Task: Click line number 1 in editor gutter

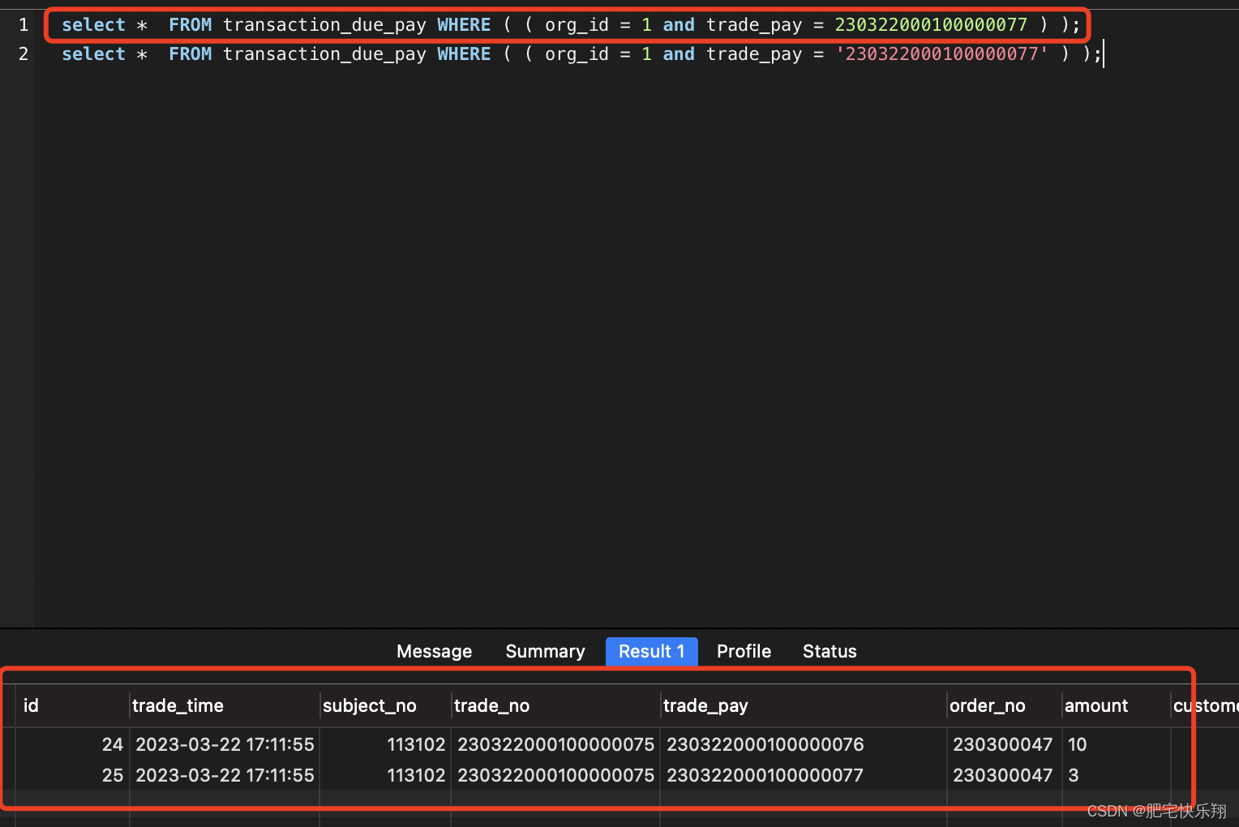Action: click(24, 25)
